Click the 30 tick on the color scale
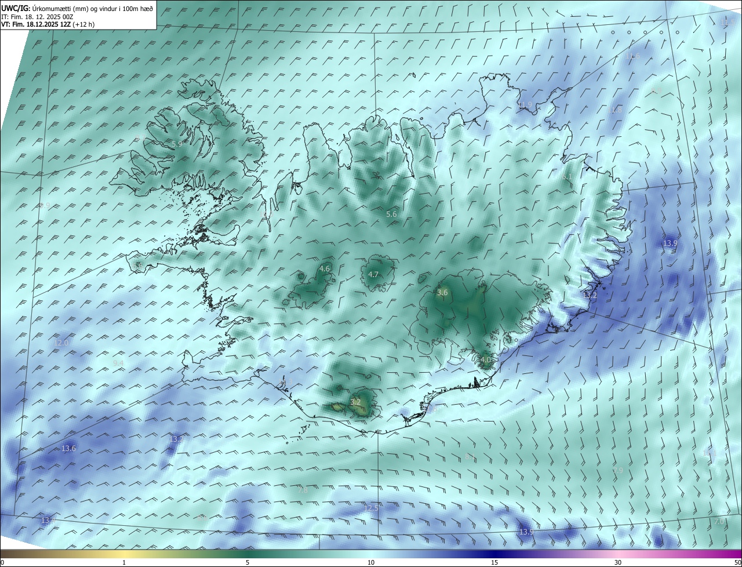The image size is (742, 567). click(618, 562)
